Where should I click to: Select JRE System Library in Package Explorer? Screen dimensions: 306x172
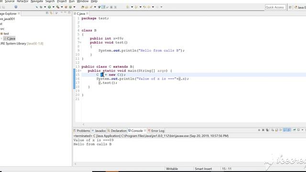click(x=22, y=43)
